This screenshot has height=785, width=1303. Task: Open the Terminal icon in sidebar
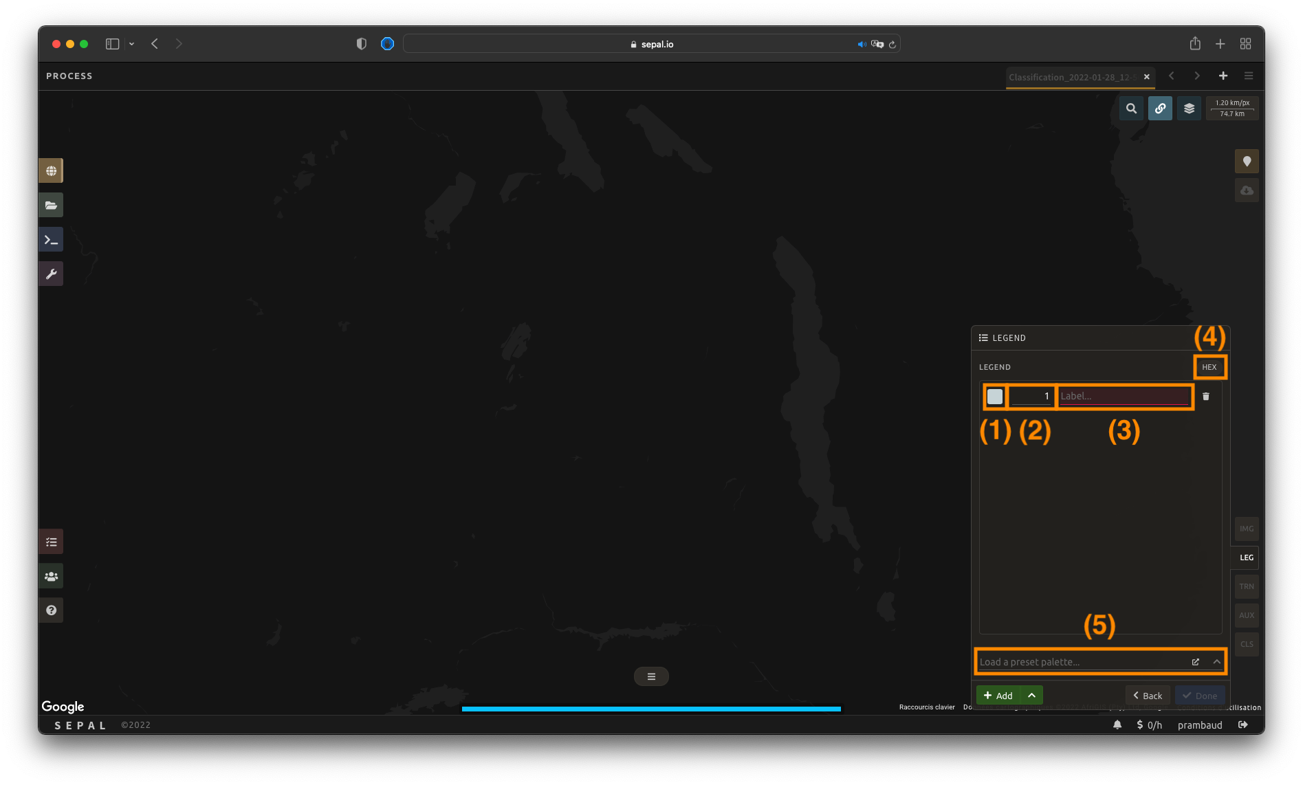51,239
